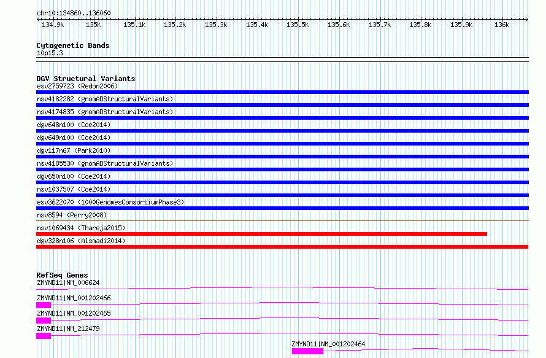546x358 pixels.
Task: Open nsv4185530 (gnomADStructuralVariants) variant
Action: coord(105,163)
